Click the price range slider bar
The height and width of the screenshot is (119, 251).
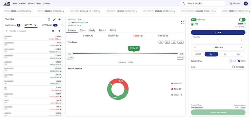pos(125,53)
